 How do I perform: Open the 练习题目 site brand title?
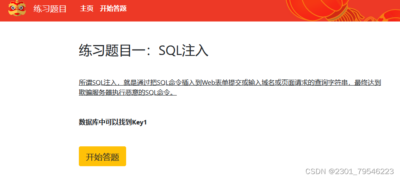tap(50, 9)
